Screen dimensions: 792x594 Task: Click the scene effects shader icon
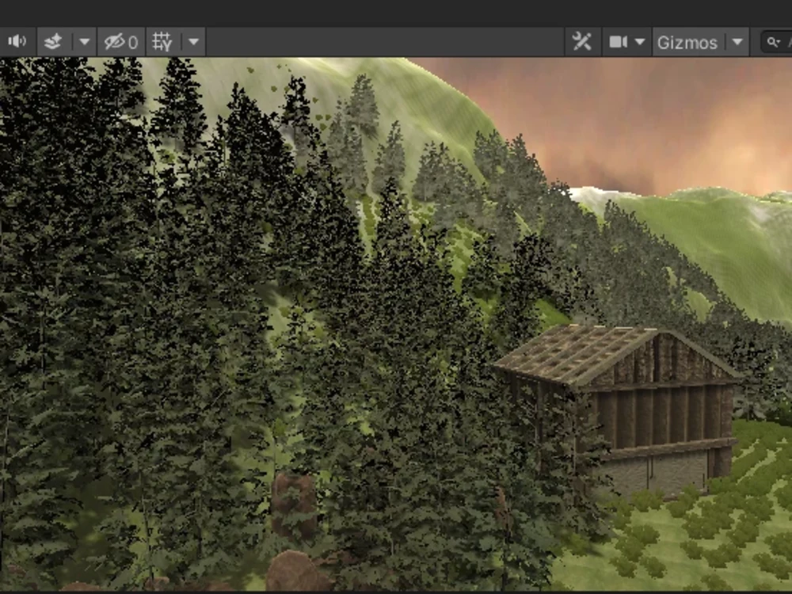[52, 41]
